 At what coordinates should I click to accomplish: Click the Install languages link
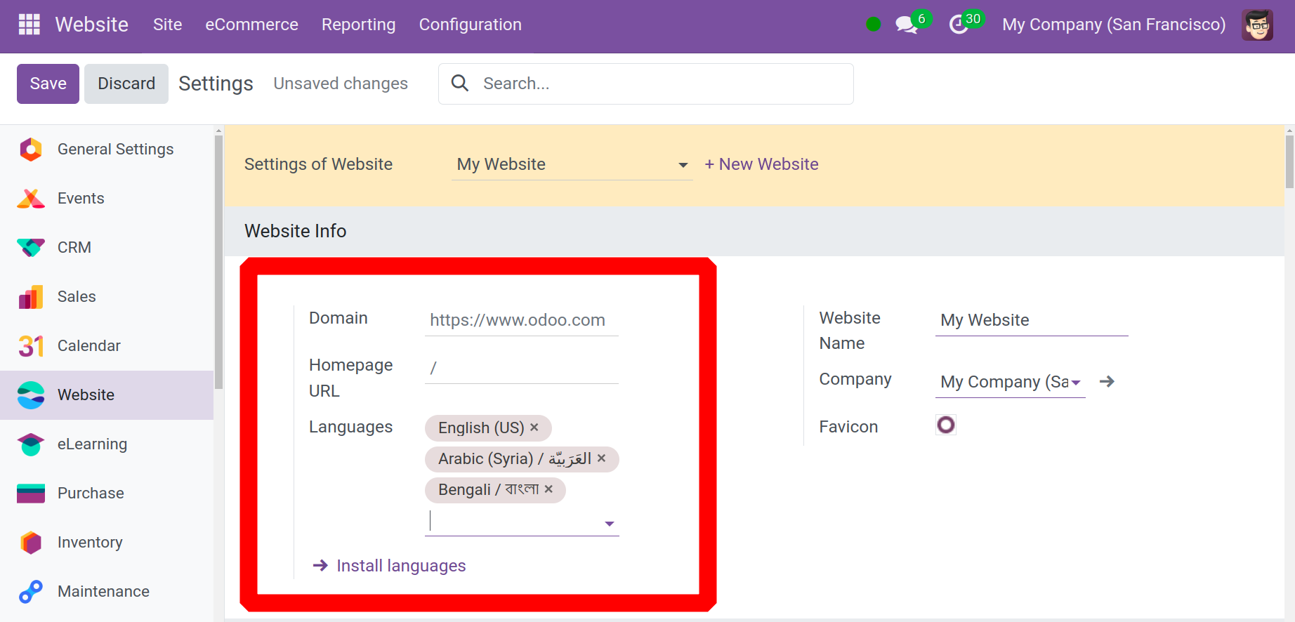coord(400,566)
